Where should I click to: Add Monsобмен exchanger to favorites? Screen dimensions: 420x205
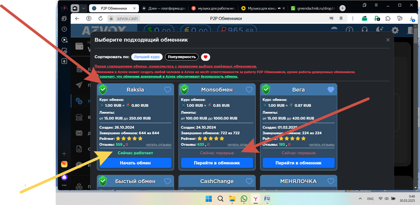point(249,90)
